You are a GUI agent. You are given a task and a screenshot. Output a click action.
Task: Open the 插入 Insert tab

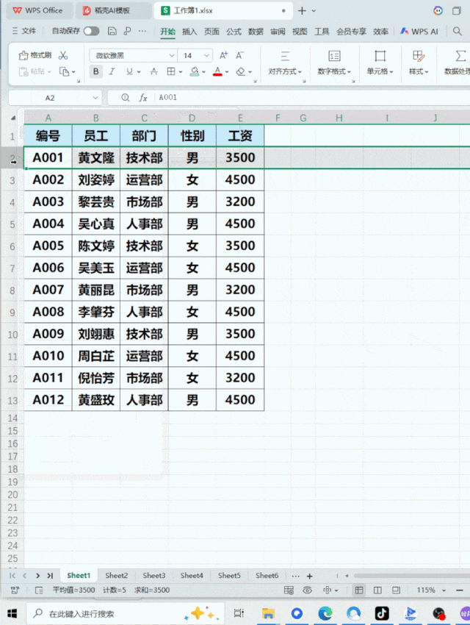point(189,32)
